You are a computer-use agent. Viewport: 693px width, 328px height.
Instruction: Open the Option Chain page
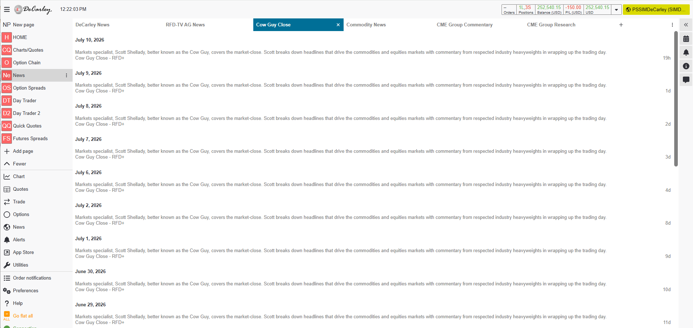pos(36,62)
